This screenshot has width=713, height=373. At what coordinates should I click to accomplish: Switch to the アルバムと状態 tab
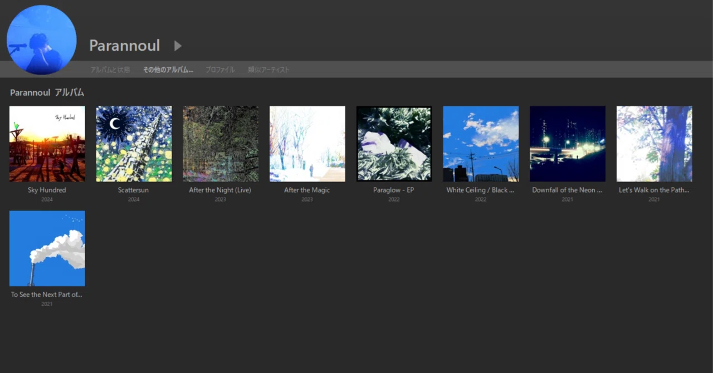pyautogui.click(x=110, y=70)
